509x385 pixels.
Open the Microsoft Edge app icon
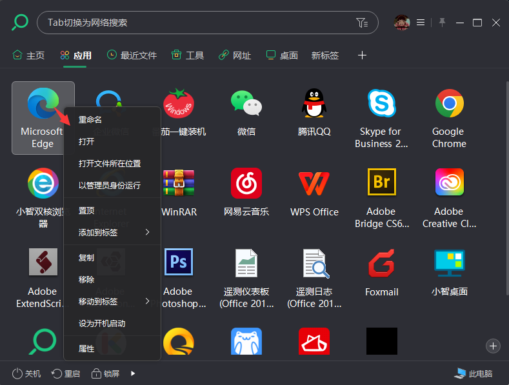tap(43, 103)
